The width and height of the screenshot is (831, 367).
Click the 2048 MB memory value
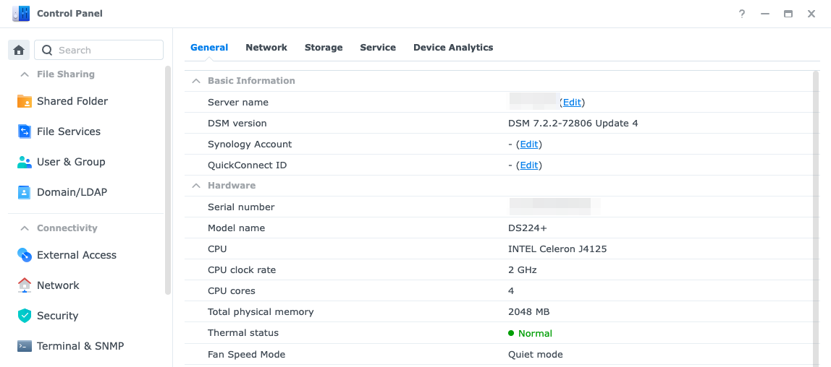[x=528, y=312]
